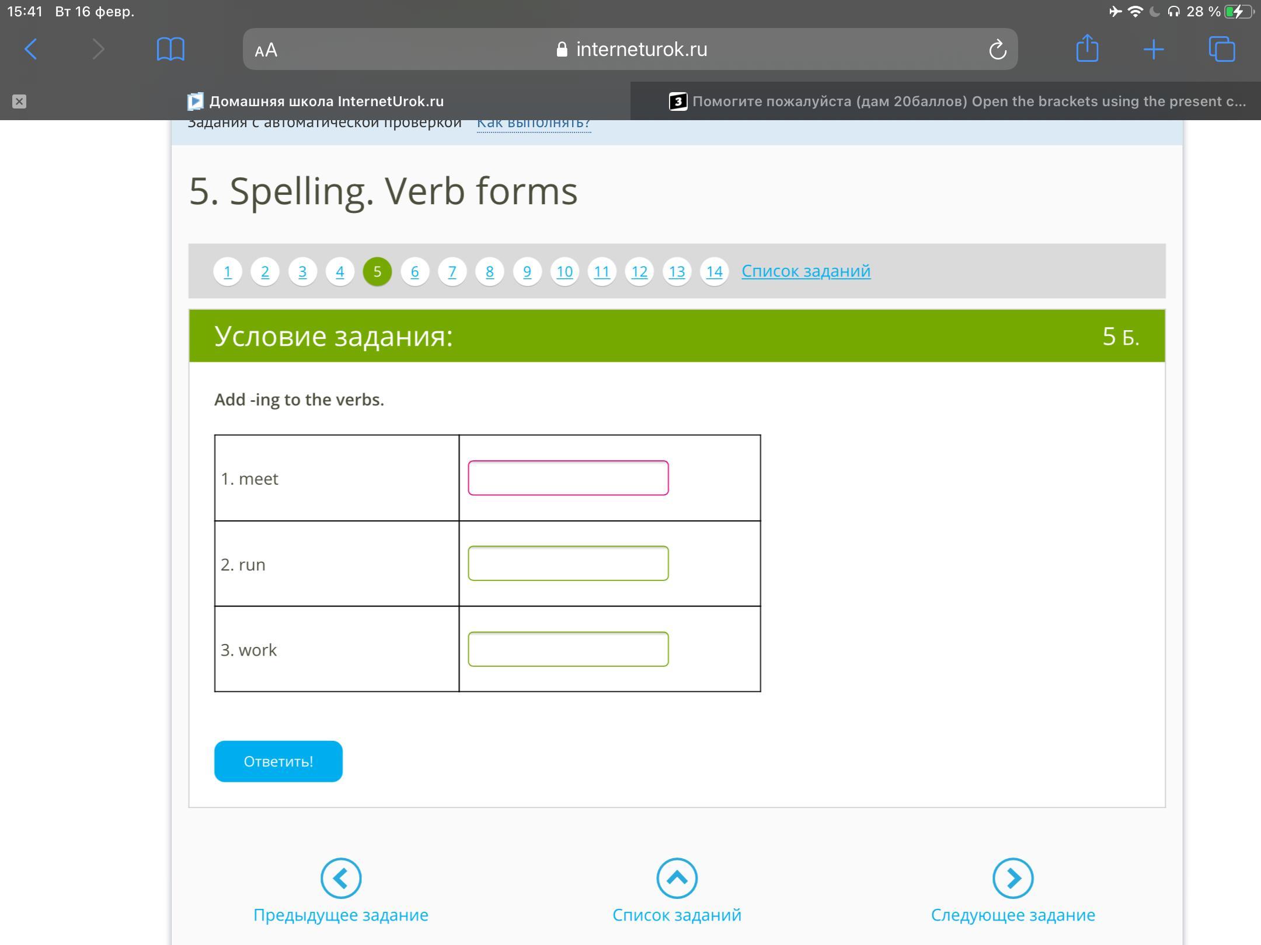Focus the input field for meet
Viewport: 1261px width, 945px height.
(568, 478)
